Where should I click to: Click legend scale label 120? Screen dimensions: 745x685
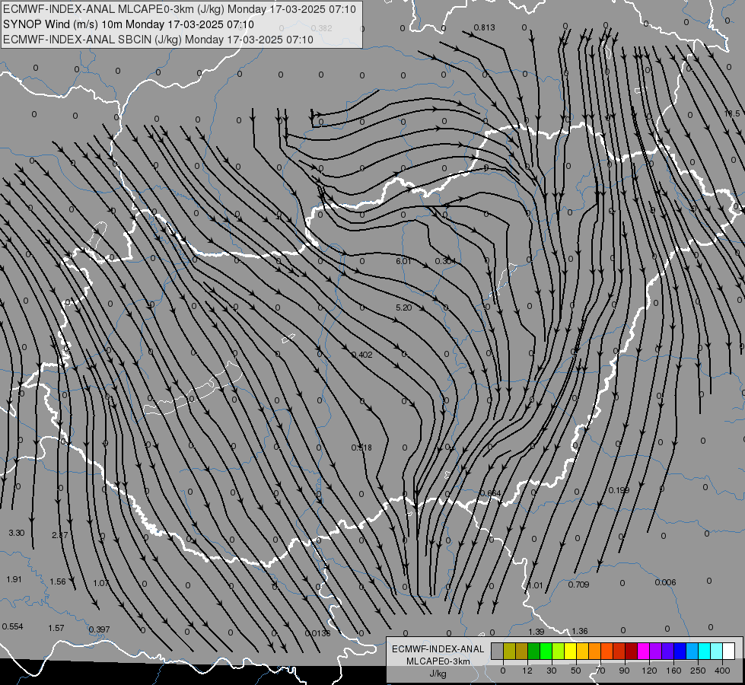[x=648, y=671]
